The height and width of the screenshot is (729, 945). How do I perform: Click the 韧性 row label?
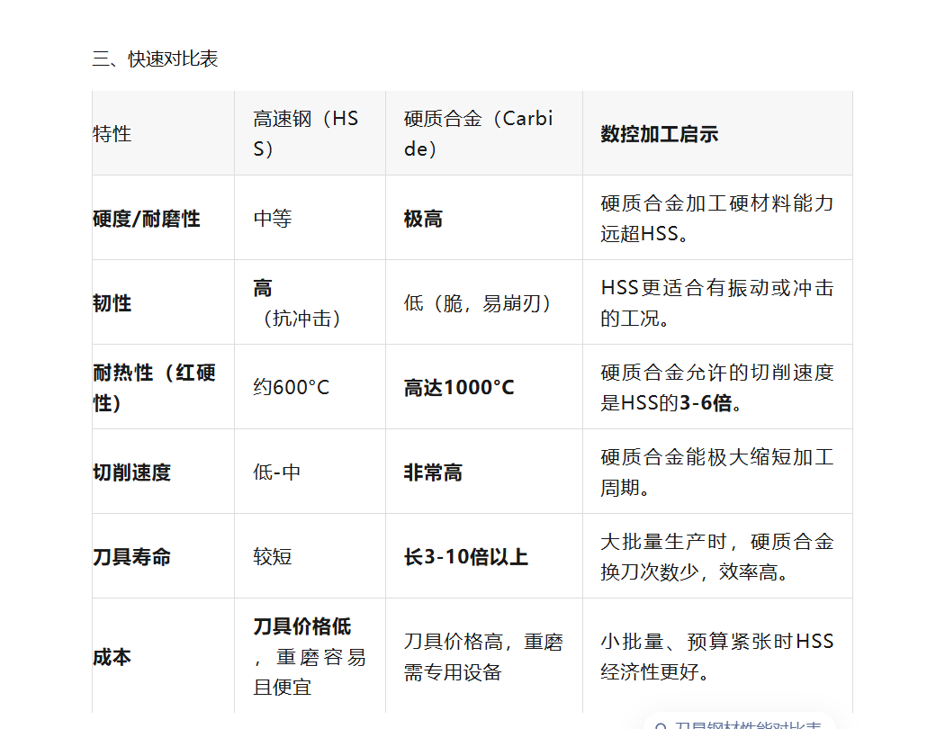pos(112,303)
